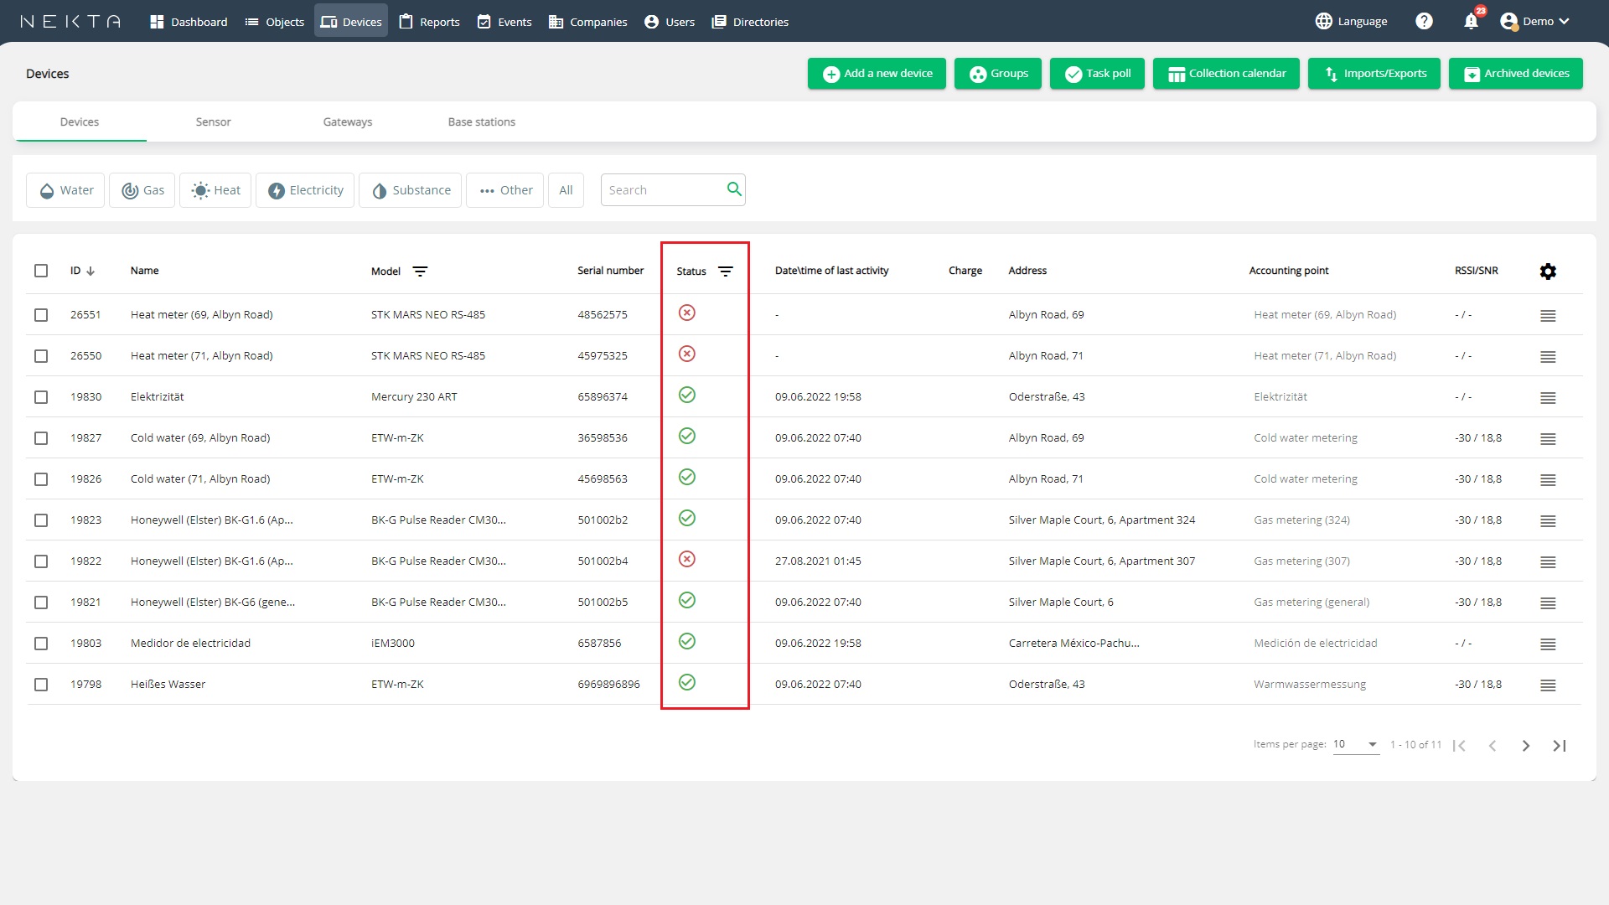The width and height of the screenshot is (1609, 905).
Task: Check the select-all devices checkbox
Action: tap(42, 271)
